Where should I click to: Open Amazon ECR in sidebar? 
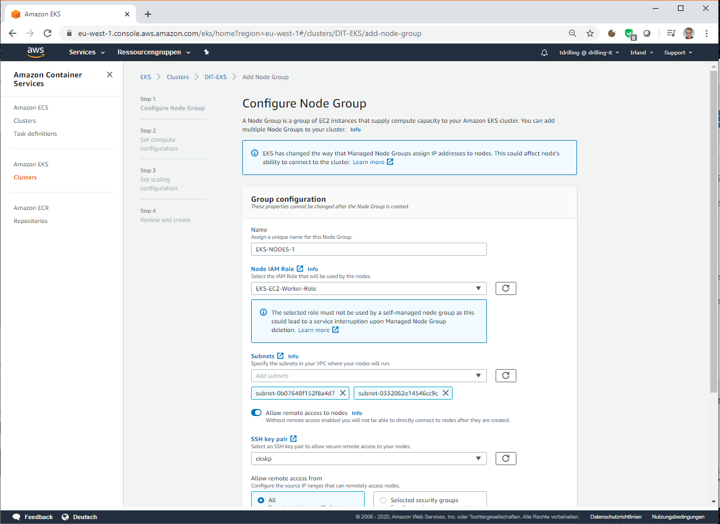(x=31, y=208)
